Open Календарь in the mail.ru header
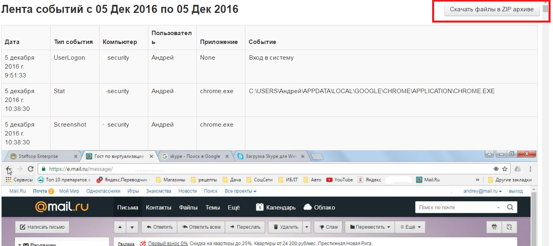The image size is (553, 246). click(276, 207)
